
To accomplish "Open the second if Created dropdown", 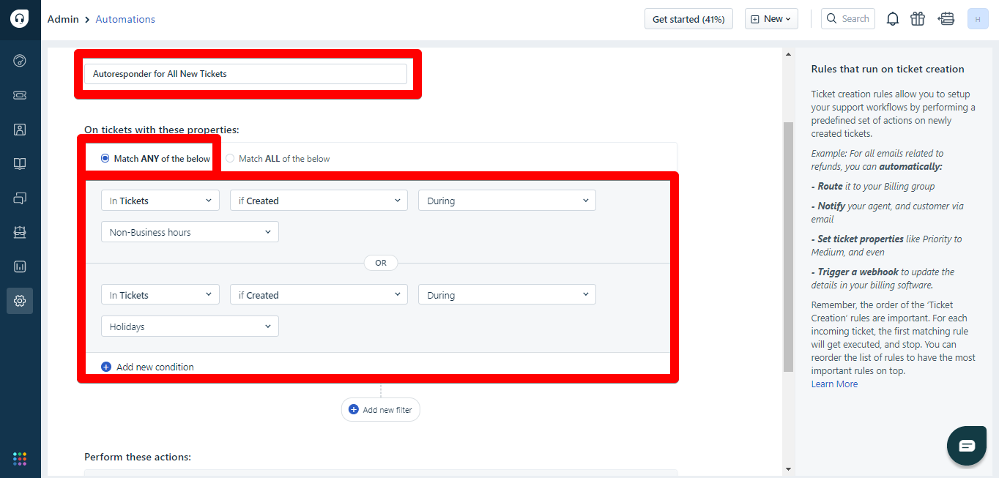I will 319,295.
